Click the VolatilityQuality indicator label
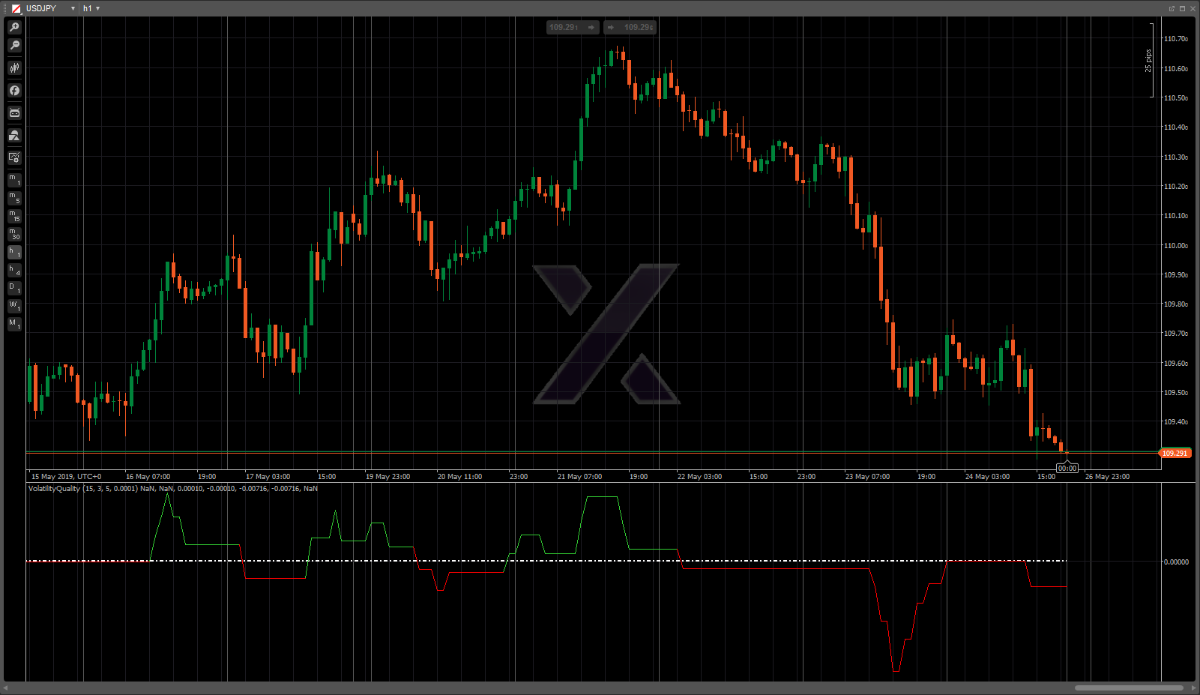Screen dimensions: 1200x695 pyautogui.click(x=173, y=489)
